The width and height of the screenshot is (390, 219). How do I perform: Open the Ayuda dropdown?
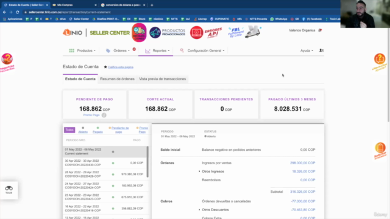tap(307, 50)
